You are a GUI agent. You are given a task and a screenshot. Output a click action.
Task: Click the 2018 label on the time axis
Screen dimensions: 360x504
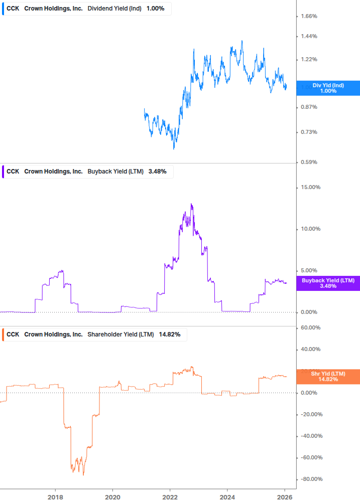55,497
